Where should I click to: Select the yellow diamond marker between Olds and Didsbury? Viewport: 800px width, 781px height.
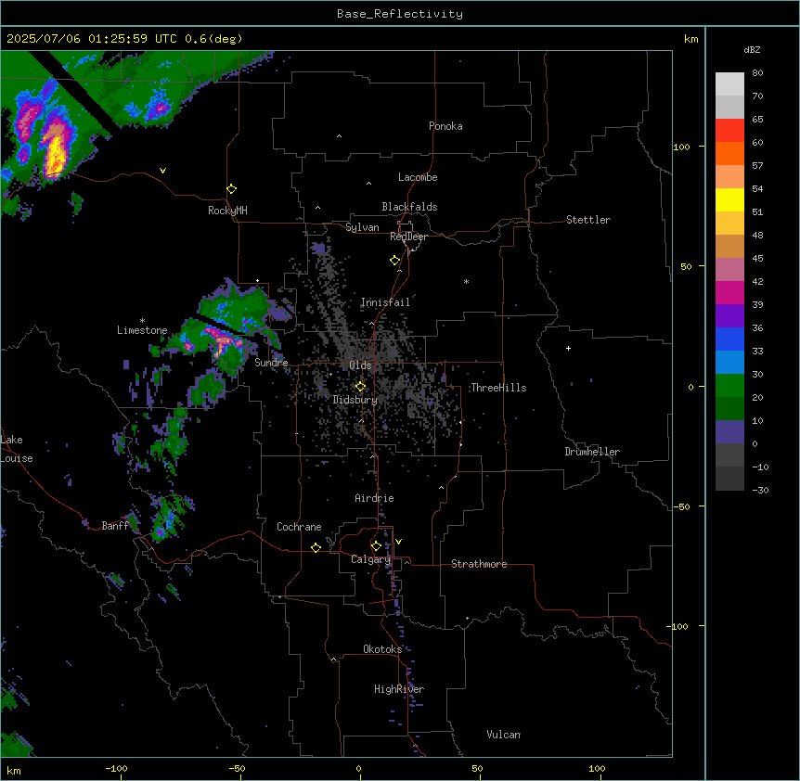point(360,387)
